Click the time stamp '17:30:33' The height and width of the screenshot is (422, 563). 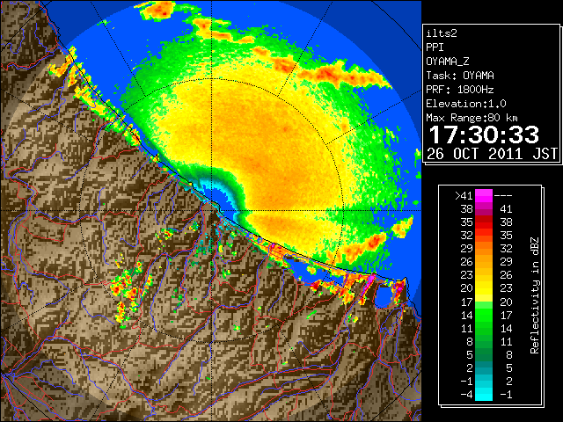(x=484, y=135)
